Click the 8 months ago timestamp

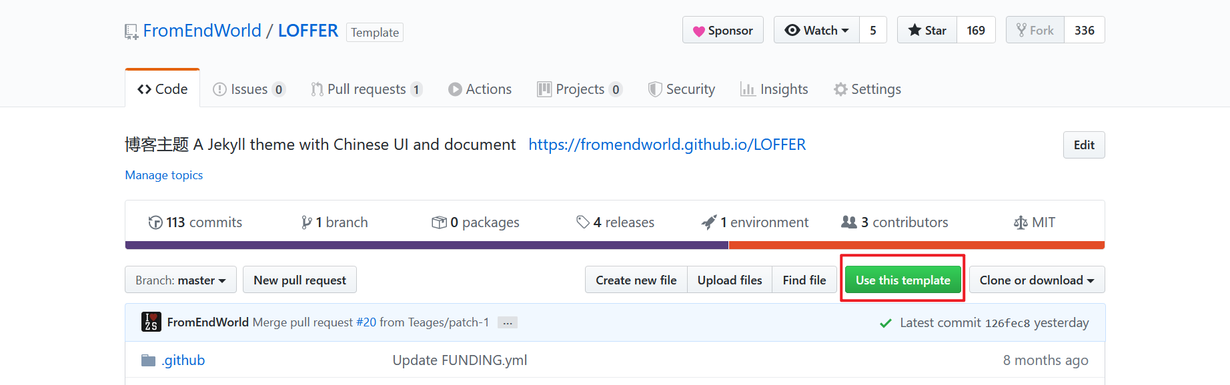(1046, 360)
